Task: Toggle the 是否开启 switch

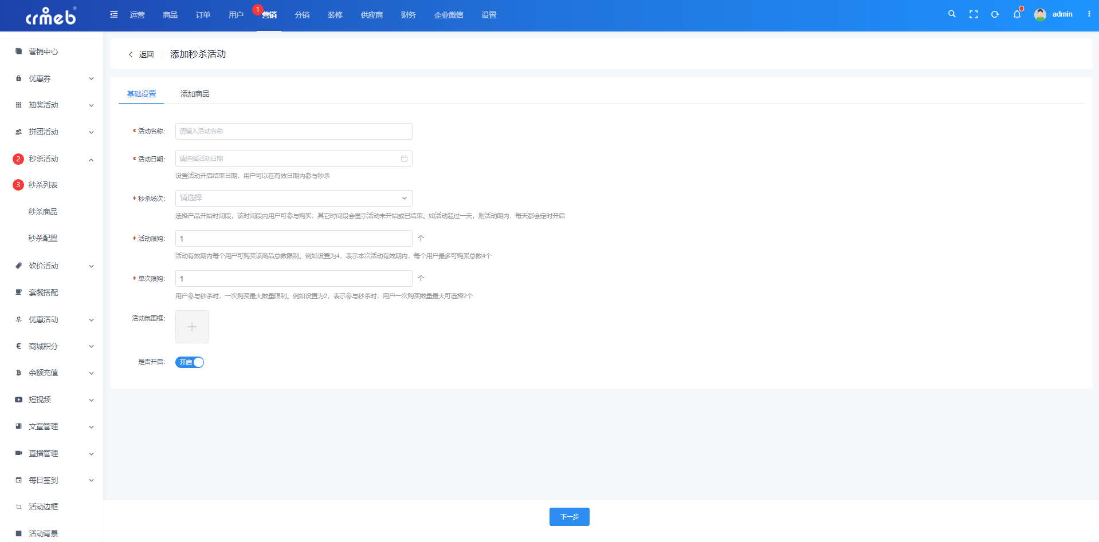Action: click(190, 362)
